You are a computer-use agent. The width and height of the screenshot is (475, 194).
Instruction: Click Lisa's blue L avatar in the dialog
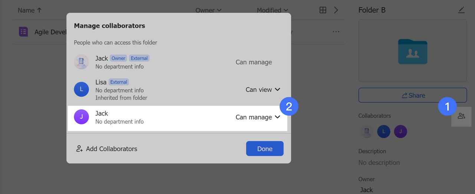point(81,89)
